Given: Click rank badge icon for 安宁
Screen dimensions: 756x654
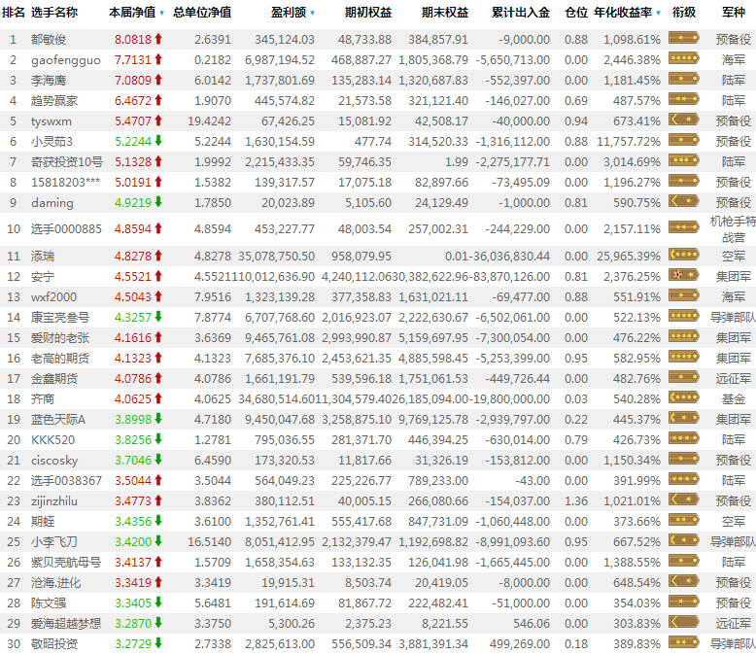Looking at the screenshot, I should pyautogui.click(x=684, y=275).
